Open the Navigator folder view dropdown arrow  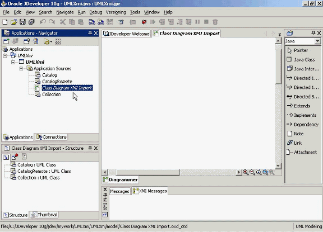click(51, 42)
